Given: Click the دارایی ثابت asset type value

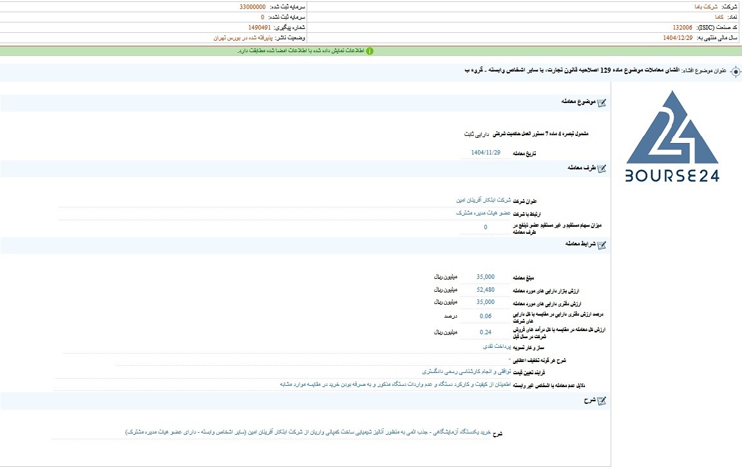Looking at the screenshot, I should click(x=477, y=134).
